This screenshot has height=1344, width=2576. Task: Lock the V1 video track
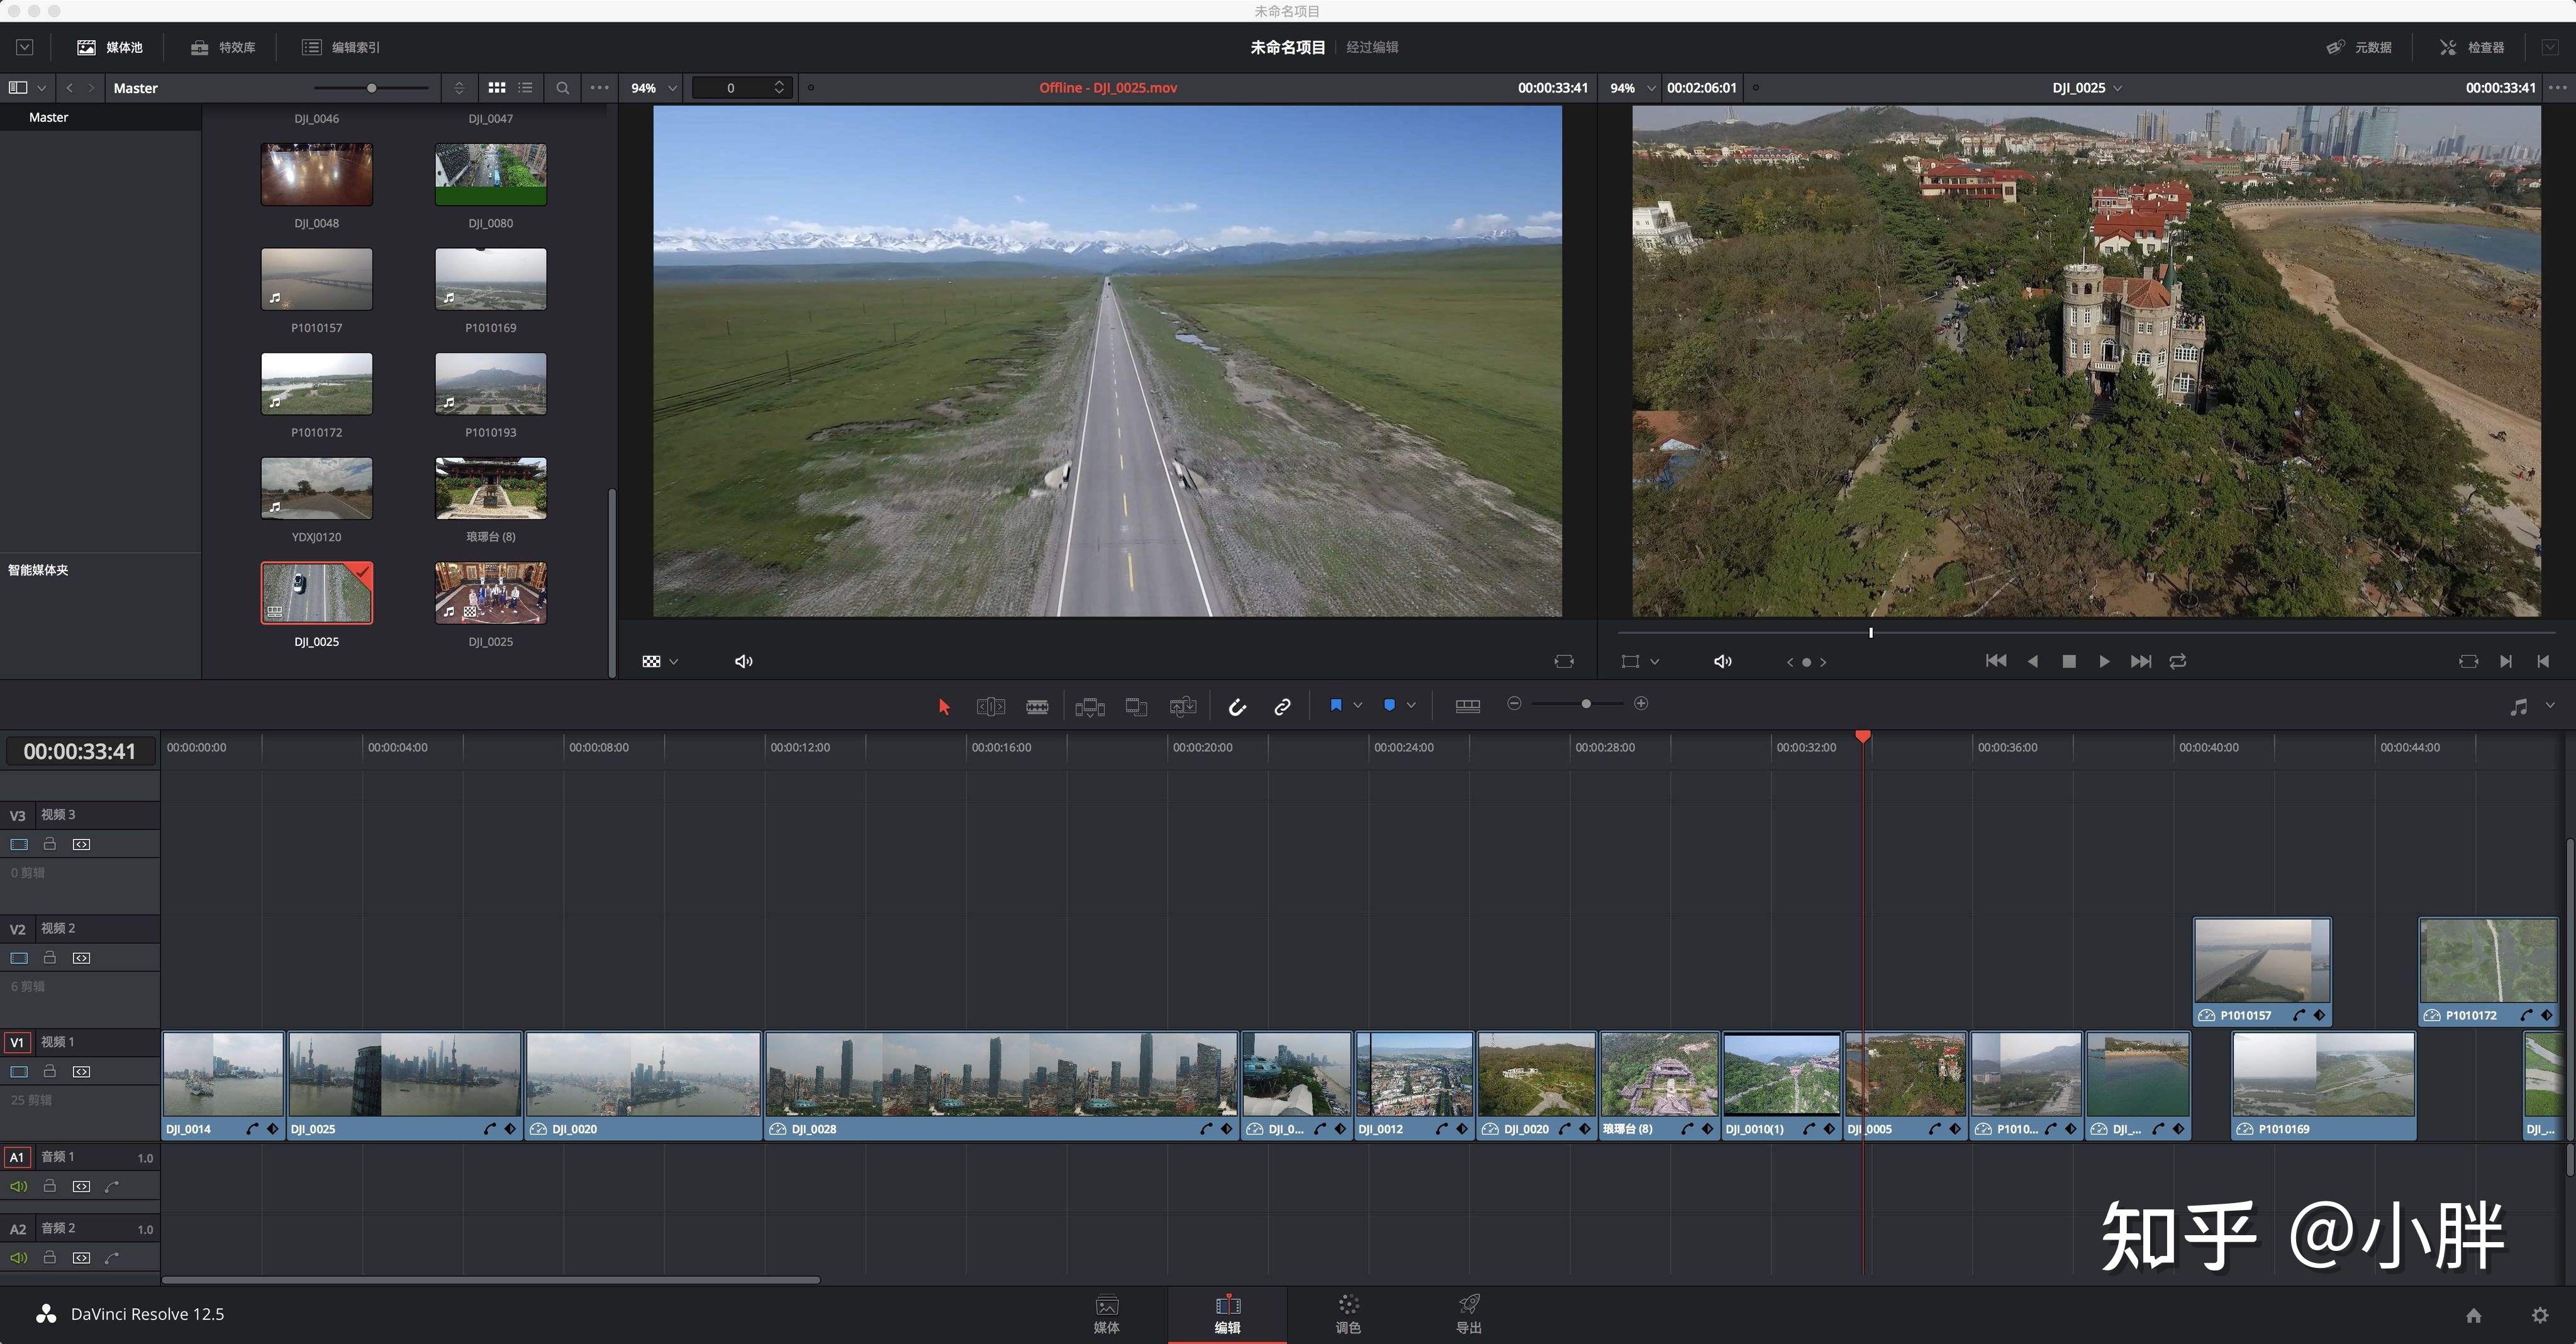point(49,1071)
